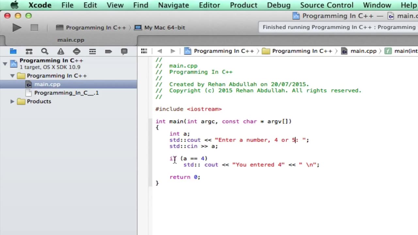
Task: Go back with the jump bar arrow
Action: (159, 51)
